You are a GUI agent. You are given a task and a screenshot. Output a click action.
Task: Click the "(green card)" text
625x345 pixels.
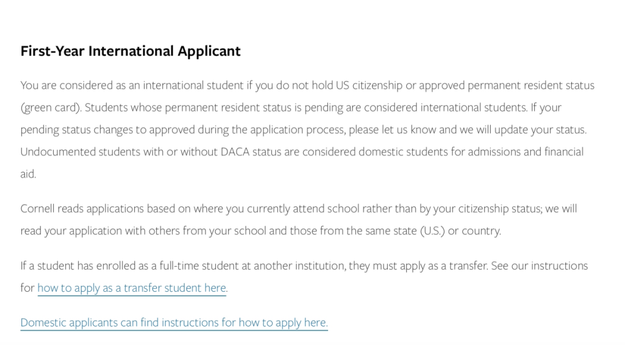[x=50, y=108]
